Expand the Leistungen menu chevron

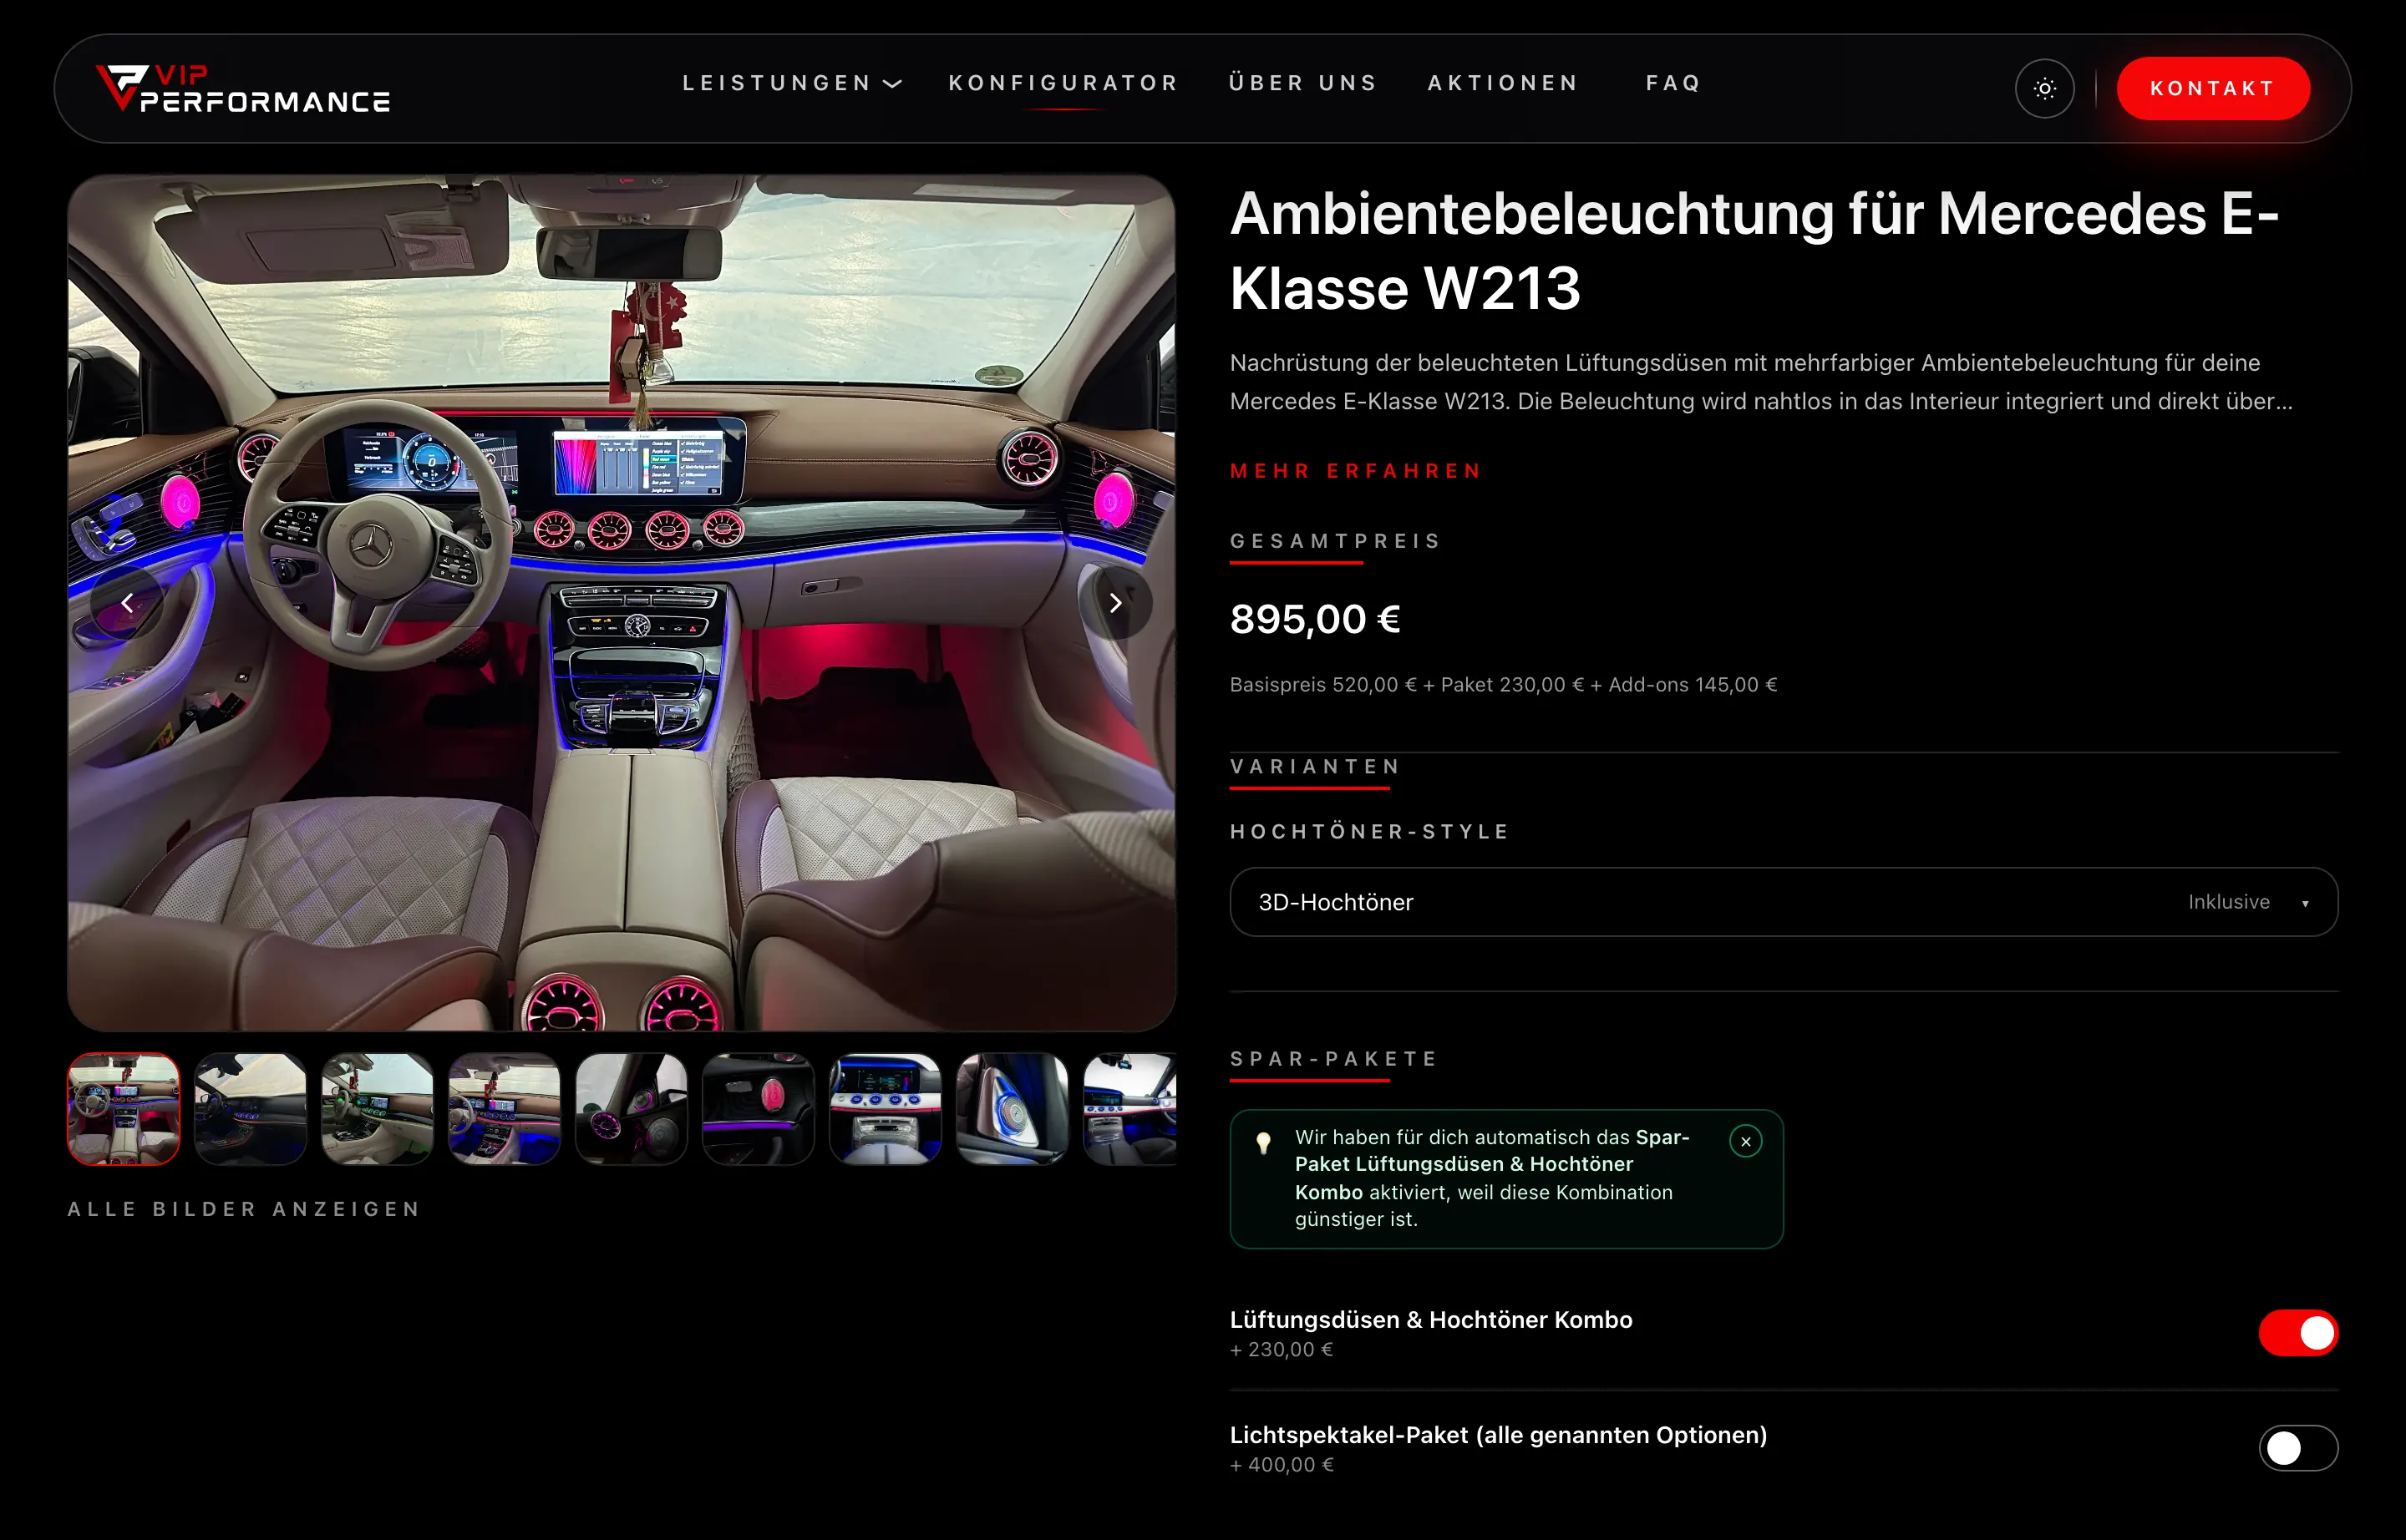tap(892, 83)
